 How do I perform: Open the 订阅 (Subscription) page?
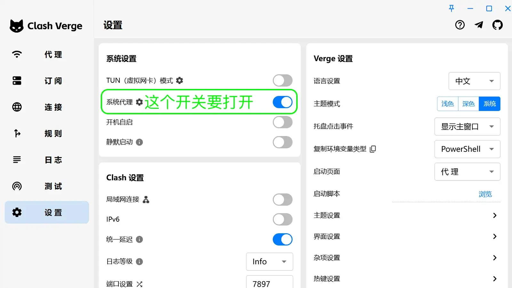tap(47, 81)
